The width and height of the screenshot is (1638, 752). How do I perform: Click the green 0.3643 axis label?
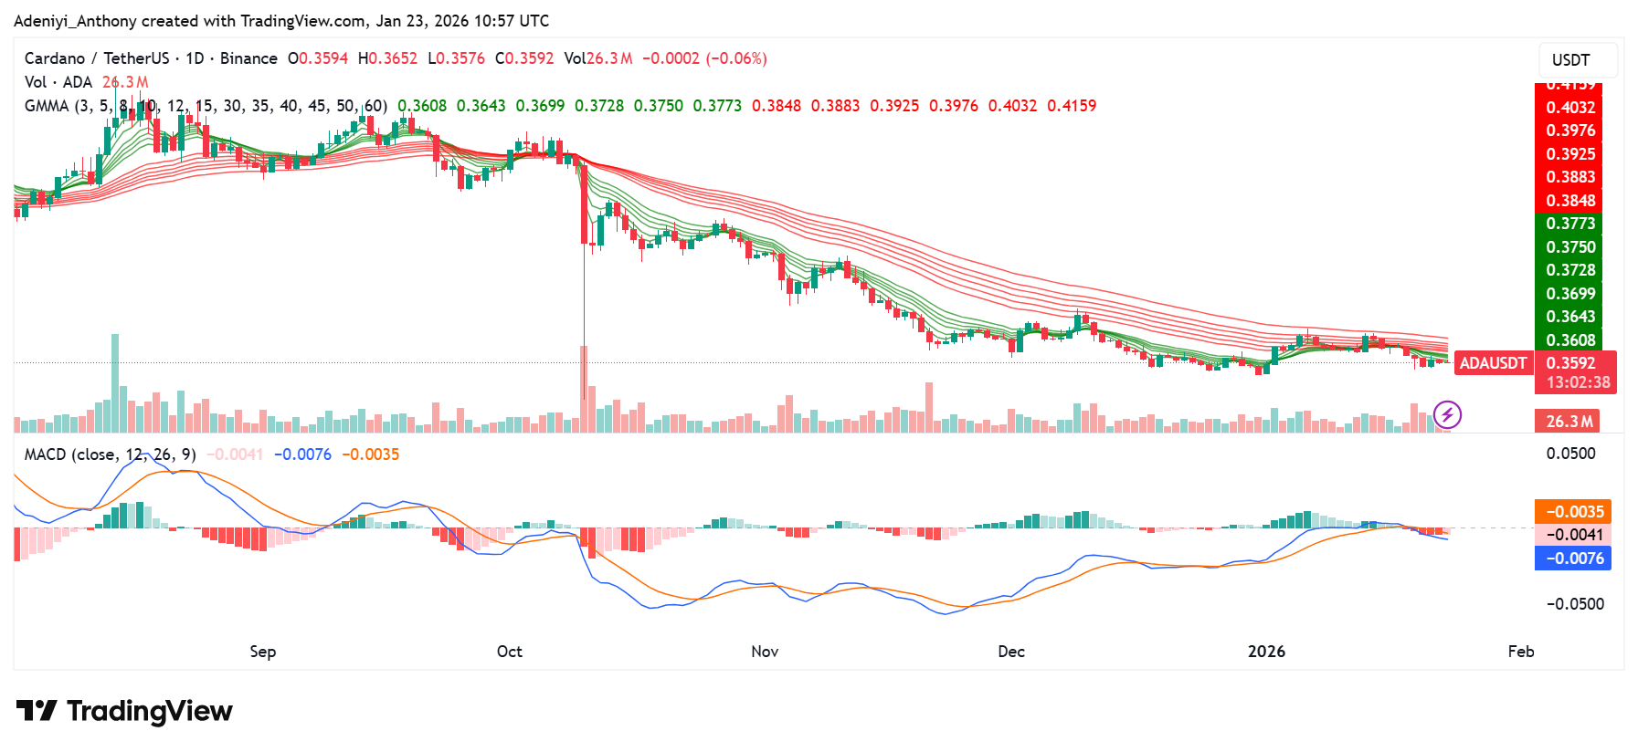pos(1570,317)
